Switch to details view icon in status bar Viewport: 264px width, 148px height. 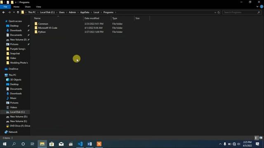[256, 138]
